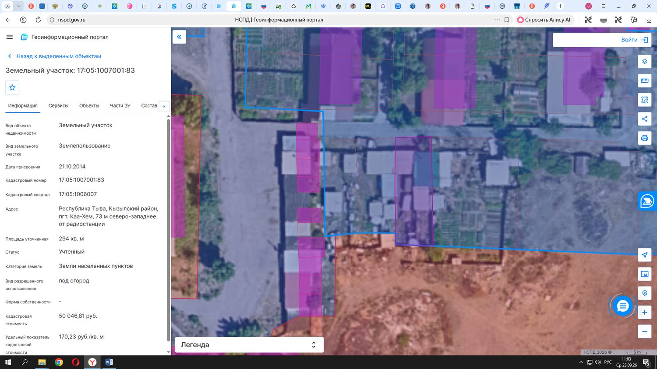Show more tabs with the right arrow
The width and height of the screenshot is (657, 369).
tap(164, 106)
